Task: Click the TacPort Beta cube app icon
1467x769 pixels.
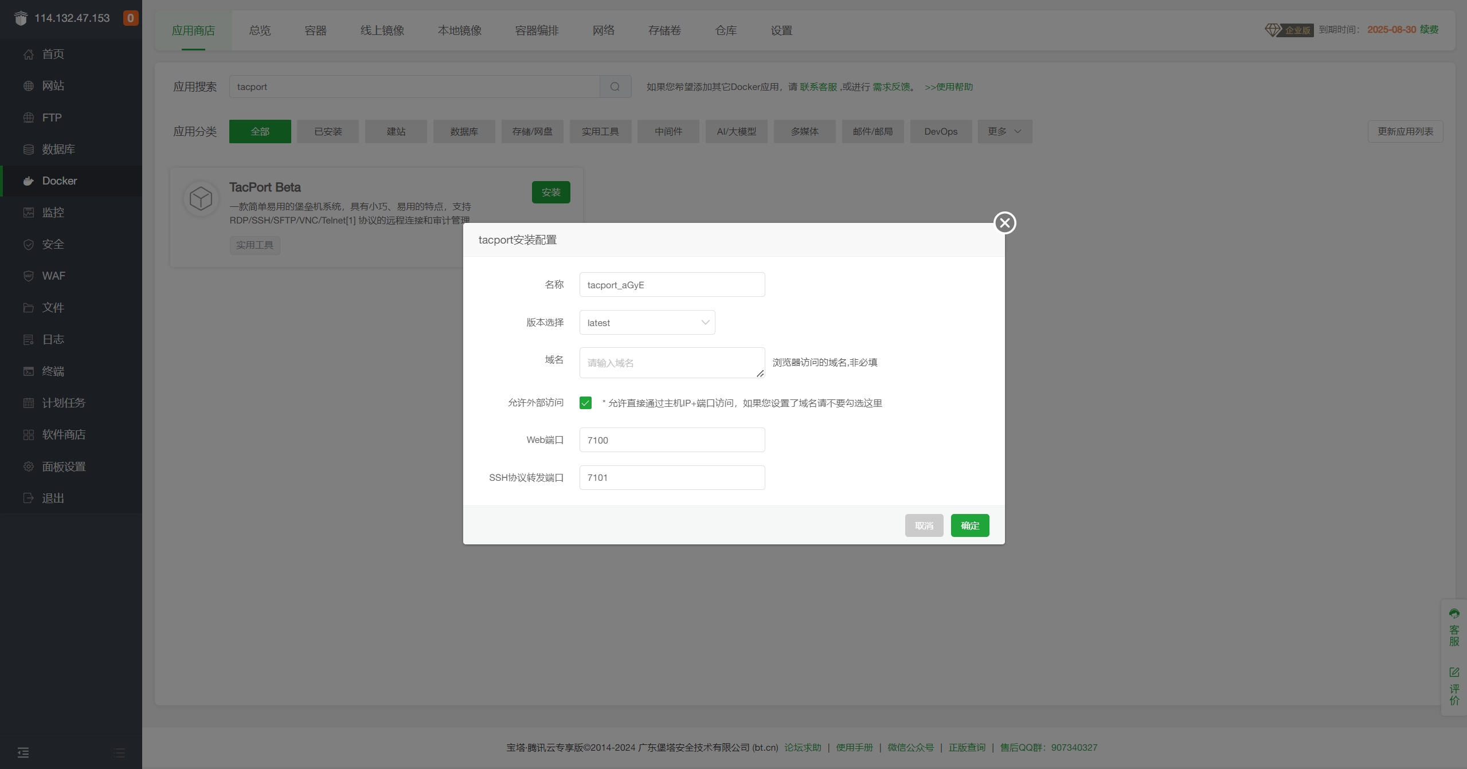Action: (x=201, y=199)
